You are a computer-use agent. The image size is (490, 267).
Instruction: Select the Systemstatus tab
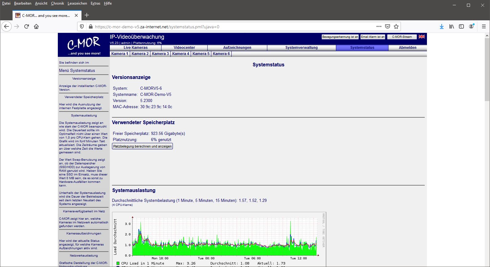tap(362, 48)
